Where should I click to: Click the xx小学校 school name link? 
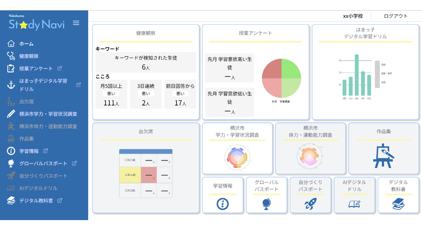[x=353, y=16]
